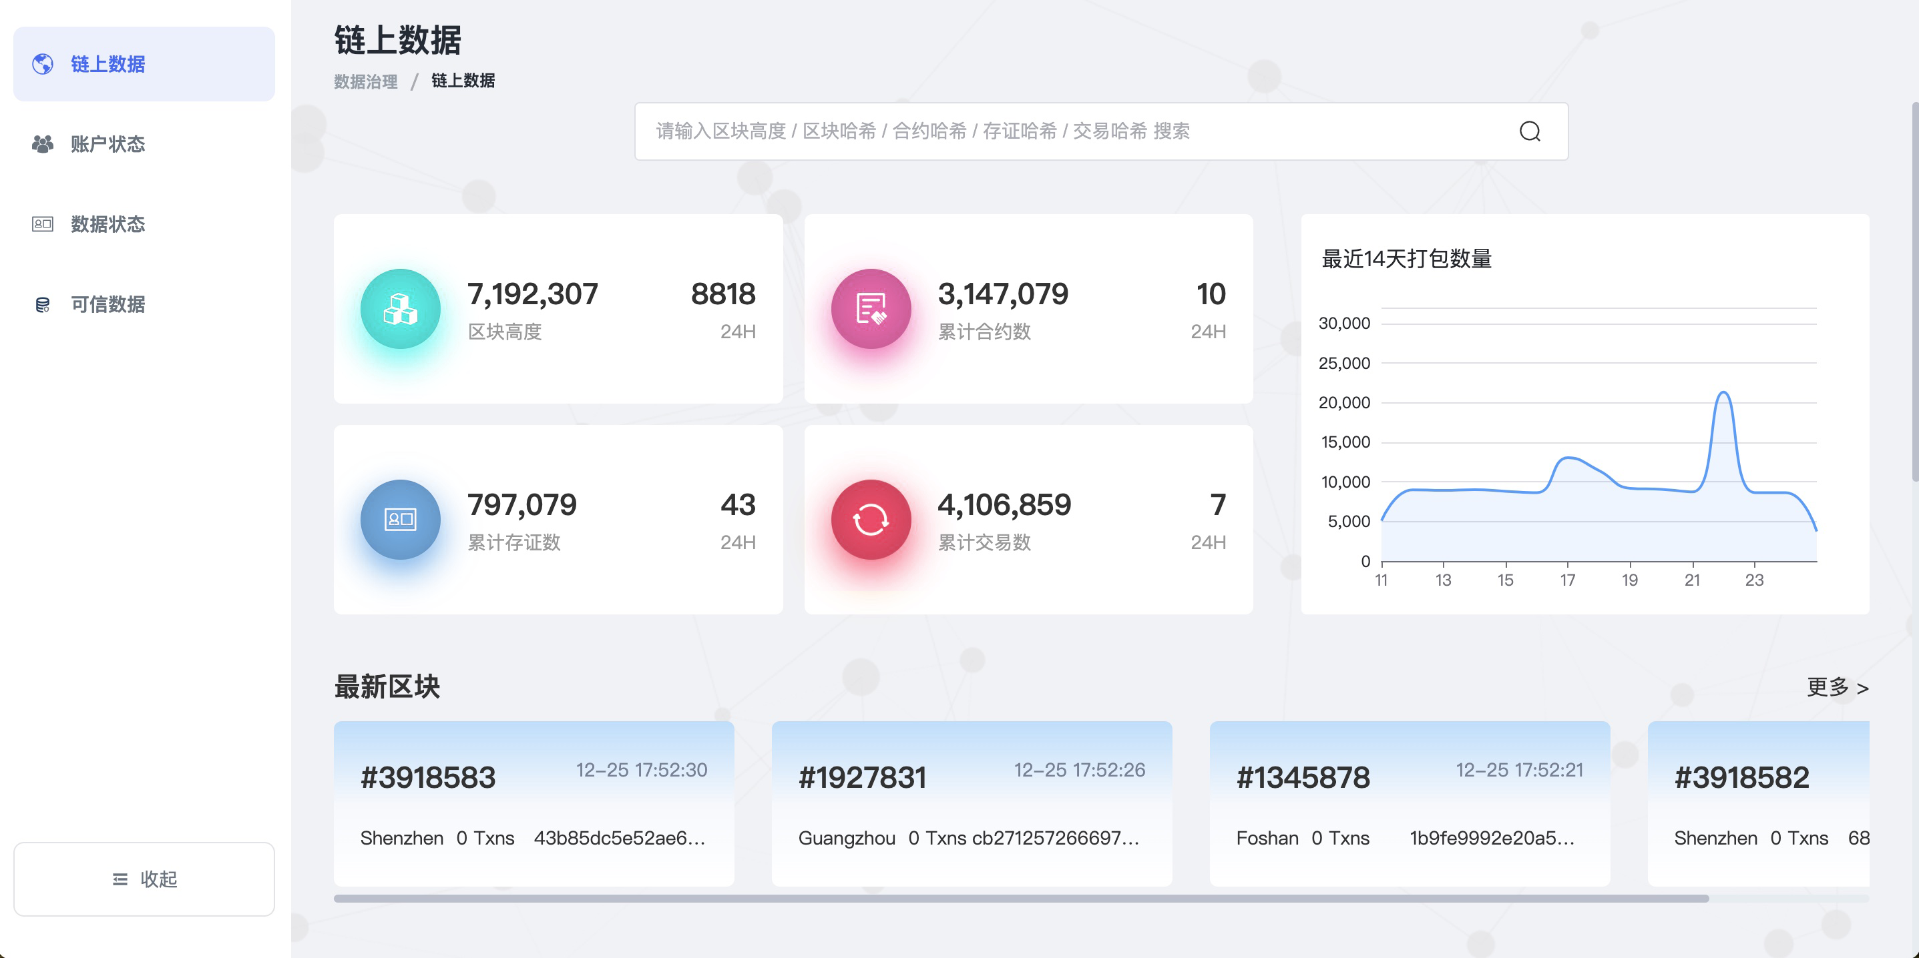Viewport: 1919px width, 958px height.
Task: Click 数据治理 breadcrumb link
Action: point(365,81)
